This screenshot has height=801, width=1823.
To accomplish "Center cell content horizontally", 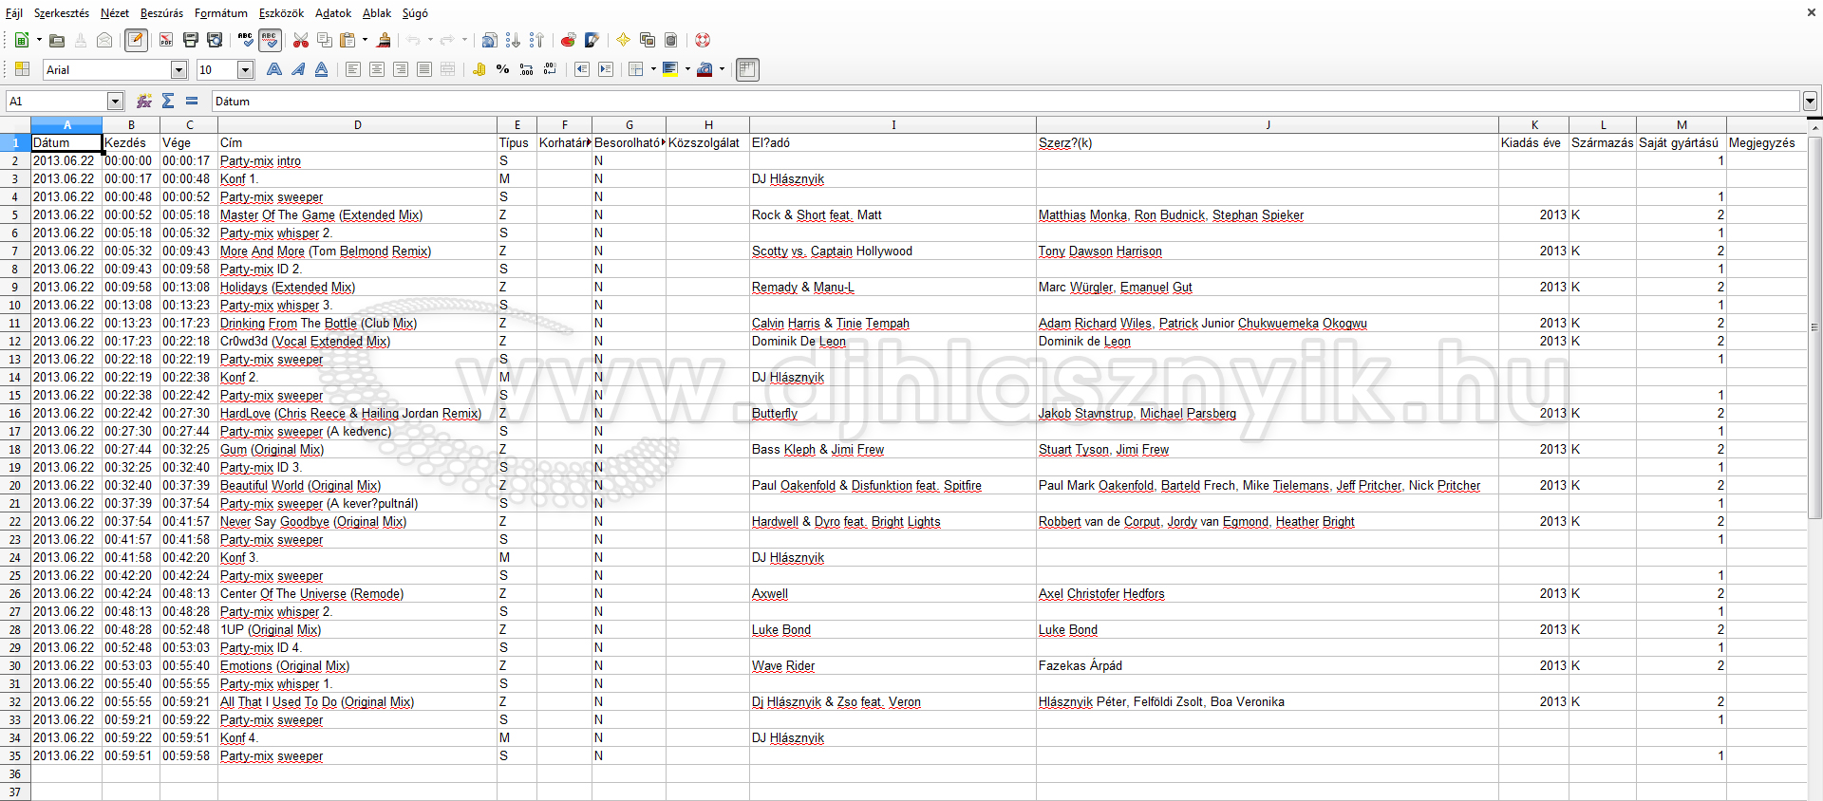I will [x=377, y=69].
